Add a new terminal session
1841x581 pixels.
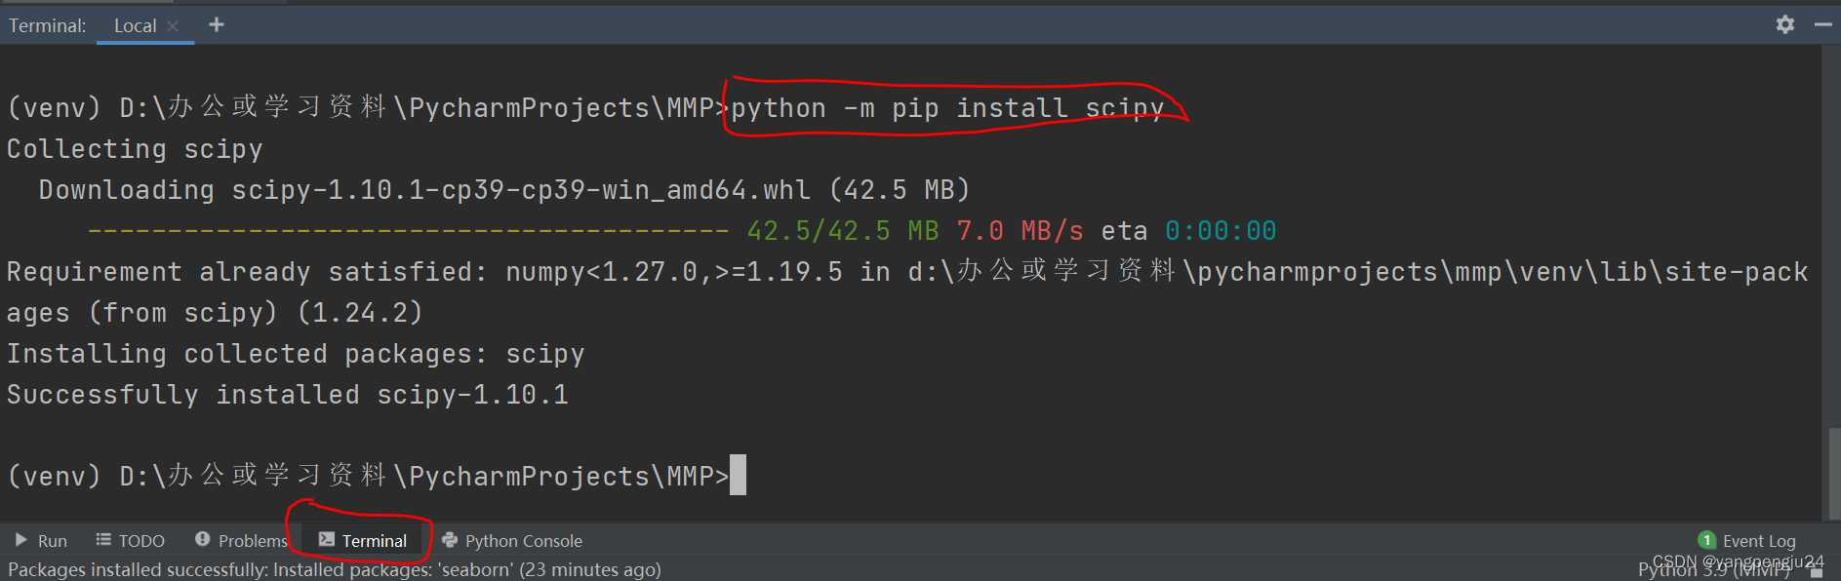point(217,24)
